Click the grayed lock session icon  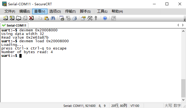[114, 18]
